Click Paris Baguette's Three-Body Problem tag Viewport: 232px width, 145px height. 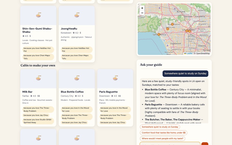(x=115, y=117)
